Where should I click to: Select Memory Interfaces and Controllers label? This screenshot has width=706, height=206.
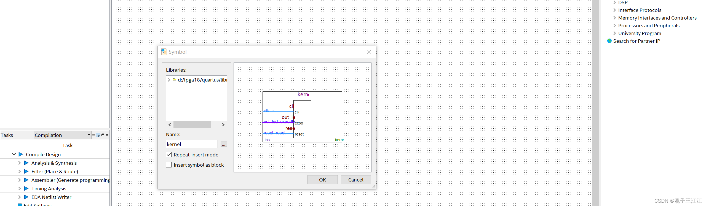pyautogui.click(x=657, y=18)
